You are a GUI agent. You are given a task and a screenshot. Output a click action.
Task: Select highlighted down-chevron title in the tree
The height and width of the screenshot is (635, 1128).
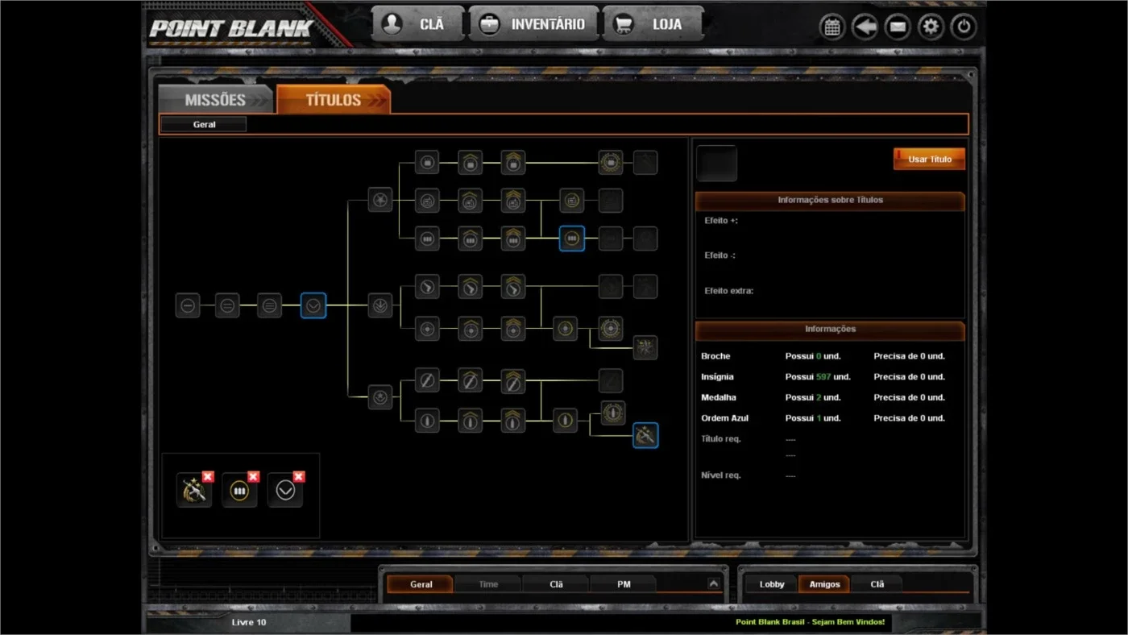coord(313,305)
